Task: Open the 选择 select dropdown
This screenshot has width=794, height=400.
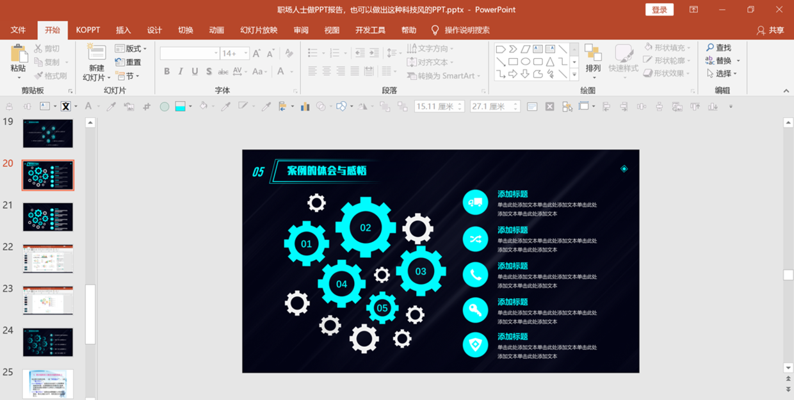Action: (x=723, y=74)
